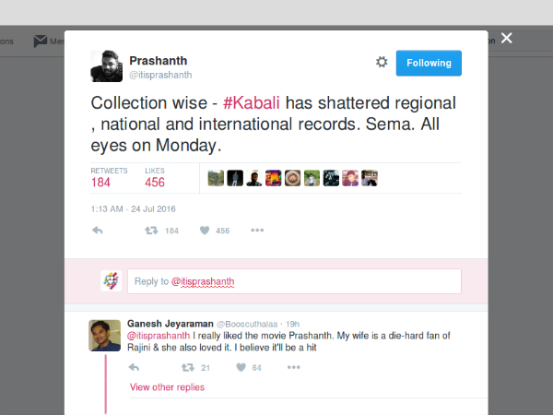Viewport: 553px width, 415px height.
Task: Retweet Ganesh Jeyaraman's reply
Action: 187,367
